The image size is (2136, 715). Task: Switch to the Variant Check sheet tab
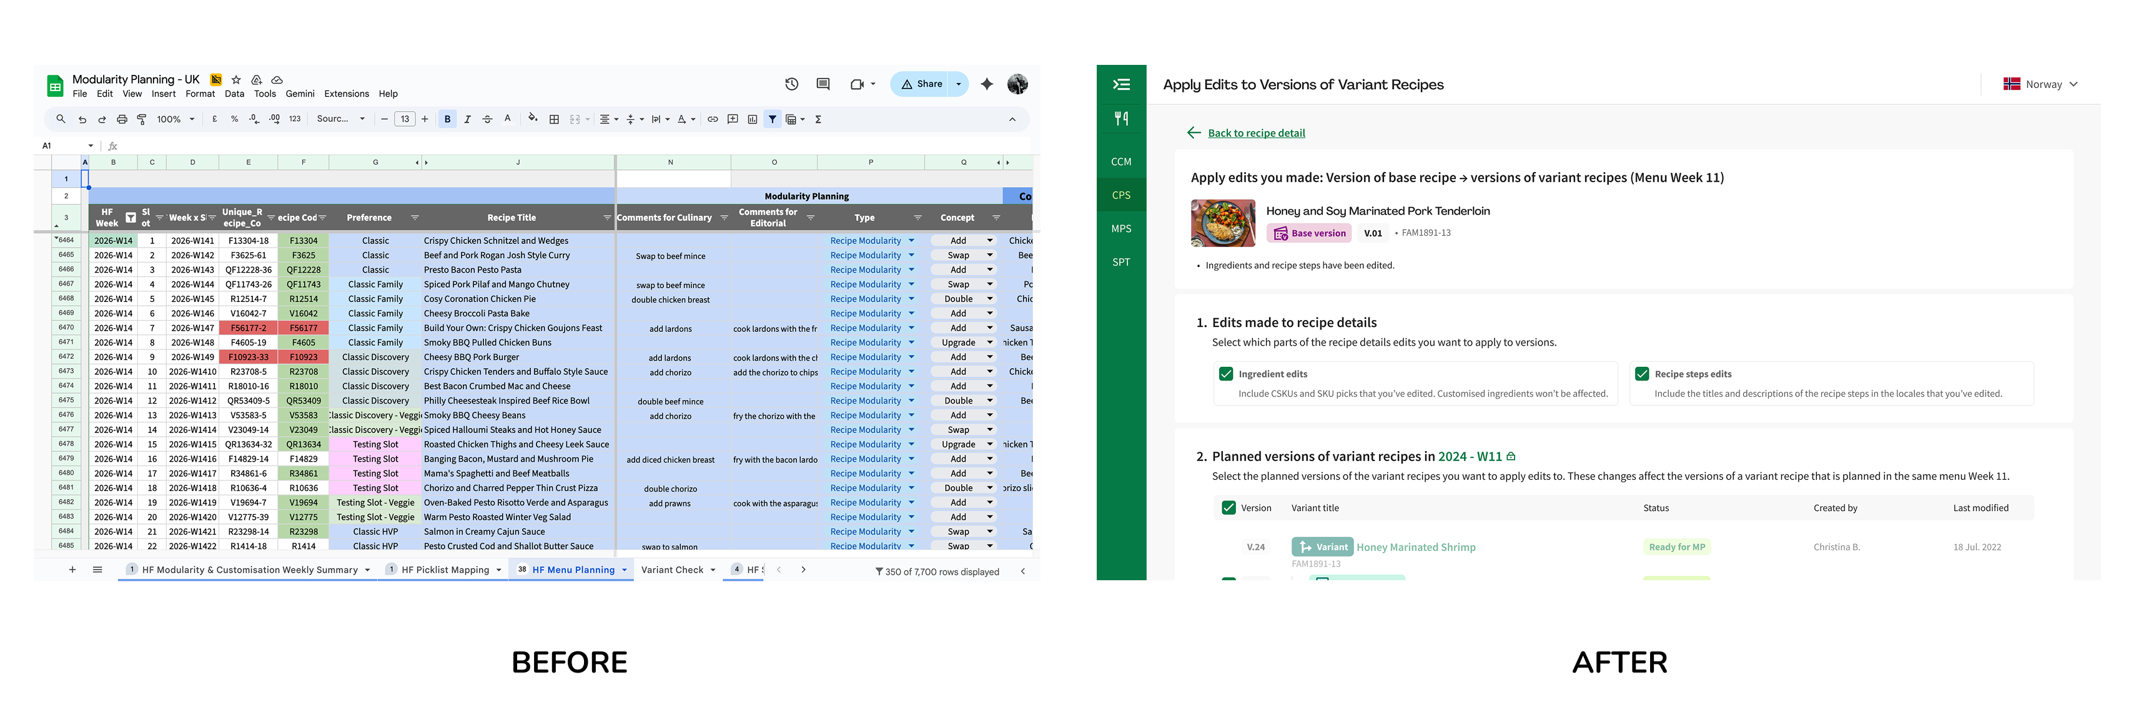[x=671, y=570]
